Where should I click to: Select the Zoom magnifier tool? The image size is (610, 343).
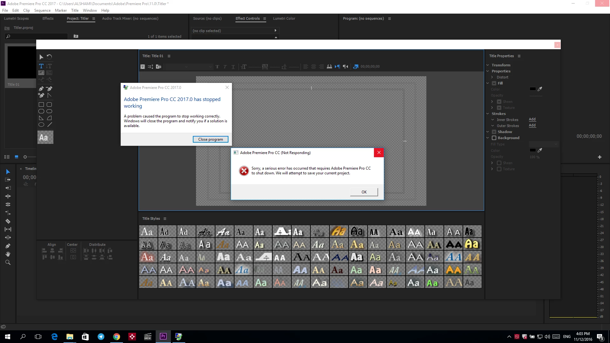tap(8, 262)
